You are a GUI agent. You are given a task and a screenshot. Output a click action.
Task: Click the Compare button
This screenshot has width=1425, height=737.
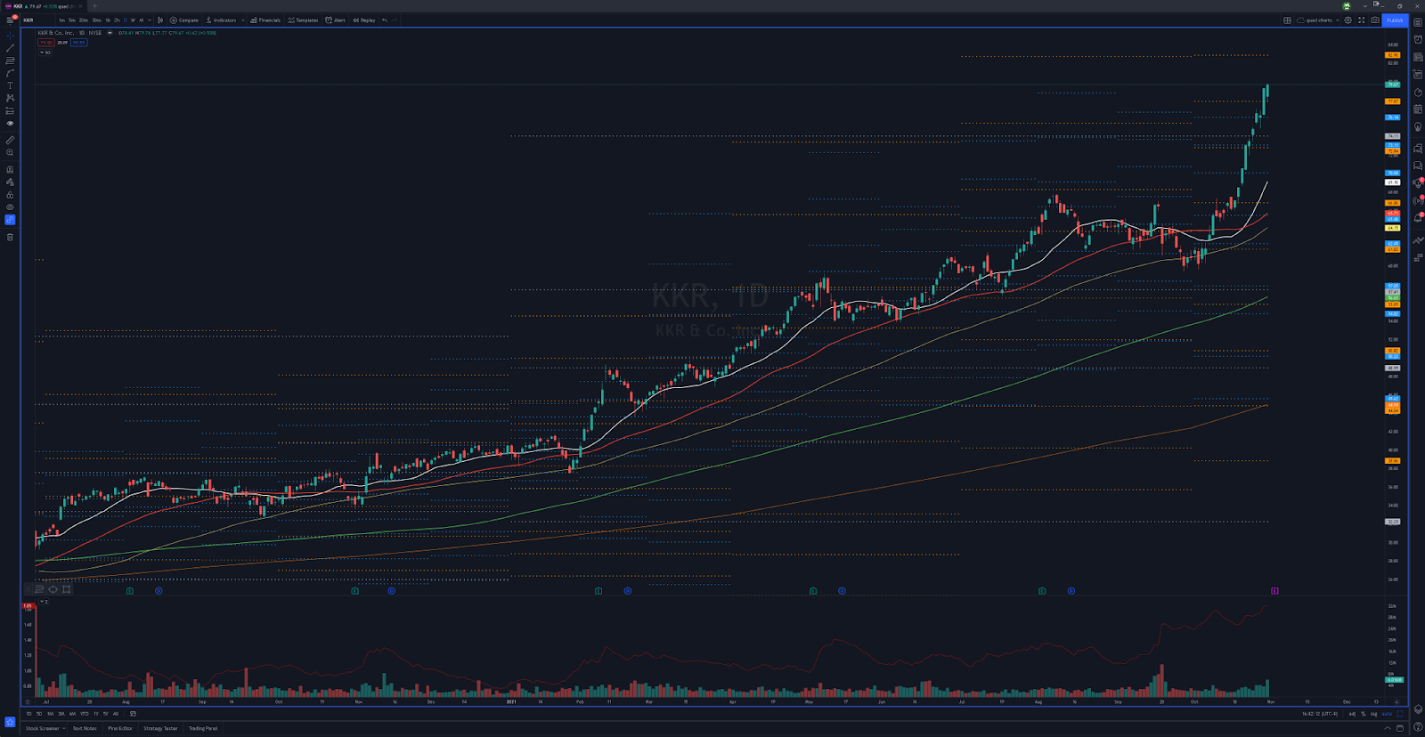[184, 20]
